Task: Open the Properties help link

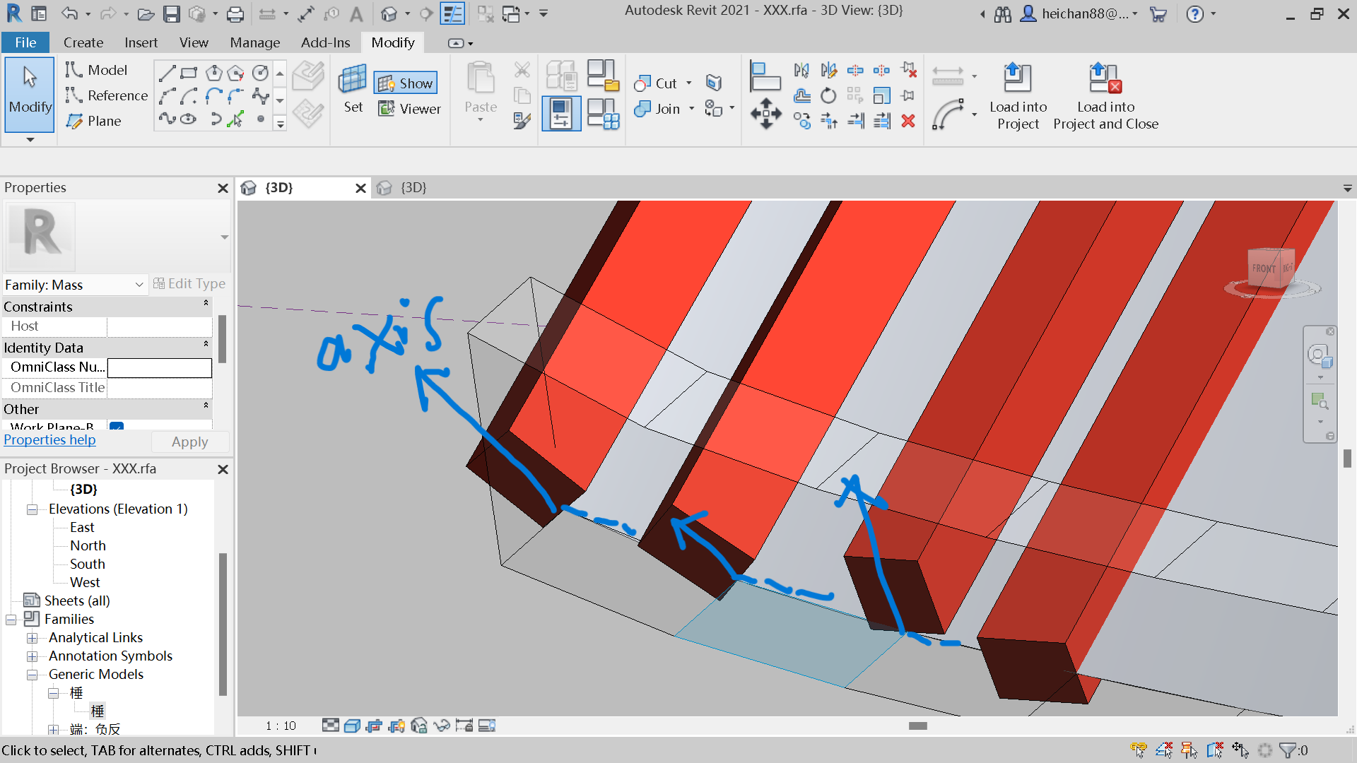Action: point(49,439)
